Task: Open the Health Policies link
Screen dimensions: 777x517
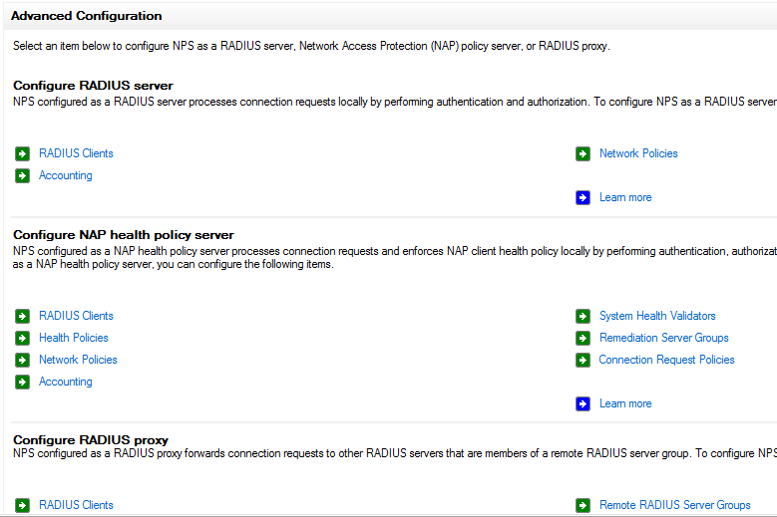Action: coord(74,338)
